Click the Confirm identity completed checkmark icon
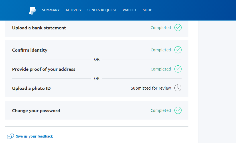The image size is (236, 143). click(178, 50)
